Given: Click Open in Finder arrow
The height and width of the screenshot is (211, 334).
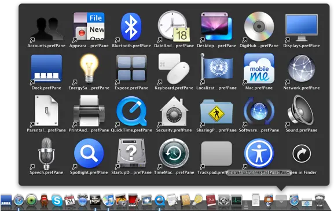Looking at the screenshot, I should [x=302, y=153].
